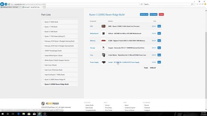Open File Explorer from the taskbar
Image resolution: width=207 pixels, height=116 pixels.
[24, 114]
